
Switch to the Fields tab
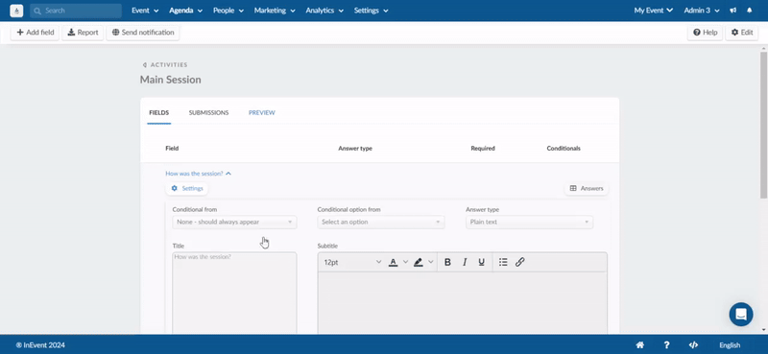pyautogui.click(x=158, y=112)
